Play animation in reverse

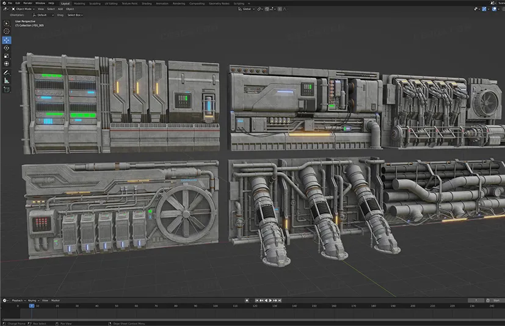(266, 300)
